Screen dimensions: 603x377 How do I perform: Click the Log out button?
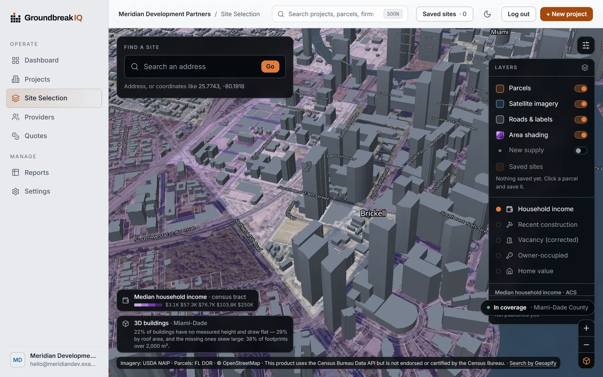coord(519,14)
